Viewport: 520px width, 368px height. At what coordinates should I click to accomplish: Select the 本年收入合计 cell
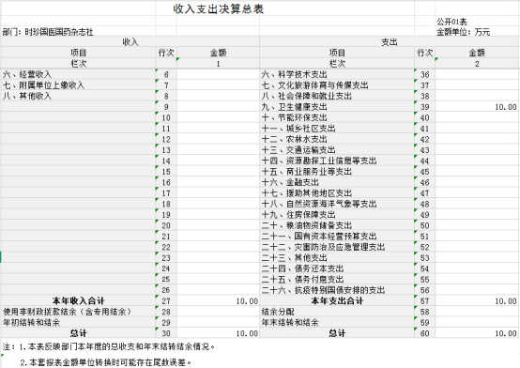click(78, 301)
